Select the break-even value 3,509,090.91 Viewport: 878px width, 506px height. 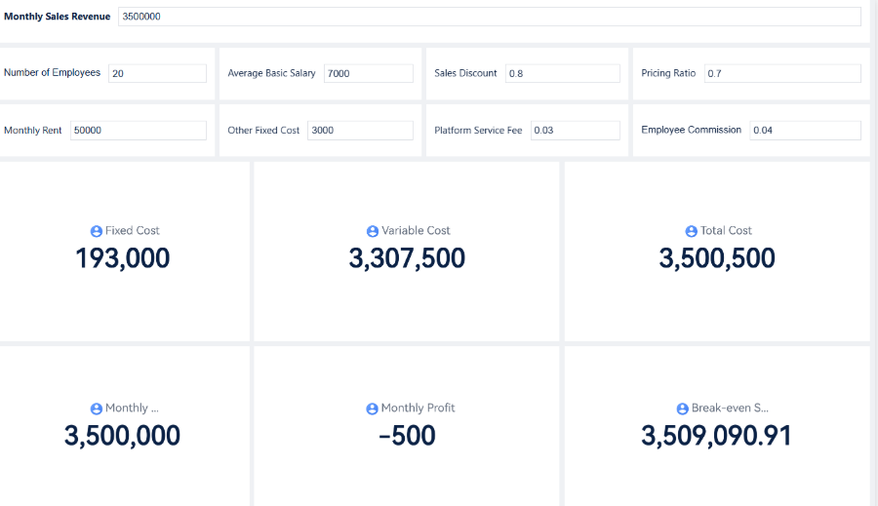pos(716,436)
